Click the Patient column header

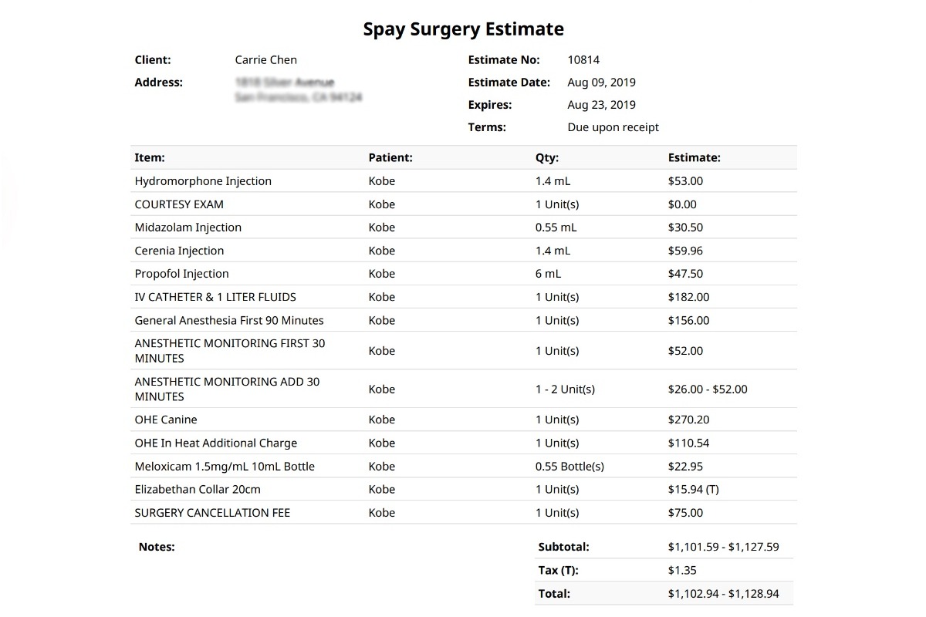click(x=390, y=157)
